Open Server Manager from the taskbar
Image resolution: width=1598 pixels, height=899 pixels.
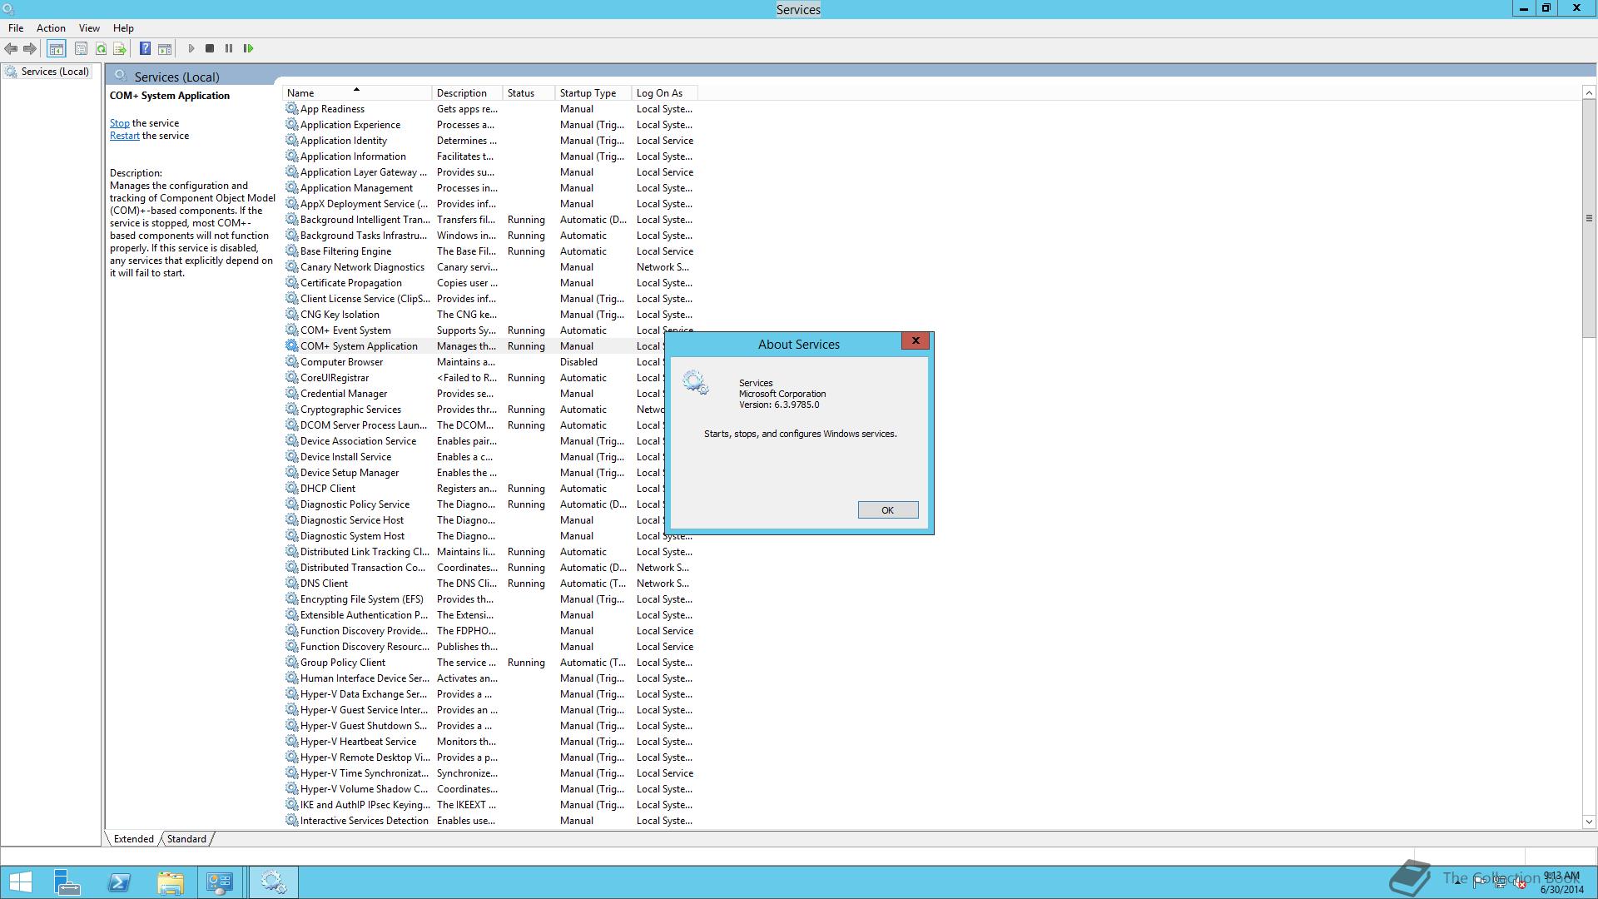pos(67,882)
